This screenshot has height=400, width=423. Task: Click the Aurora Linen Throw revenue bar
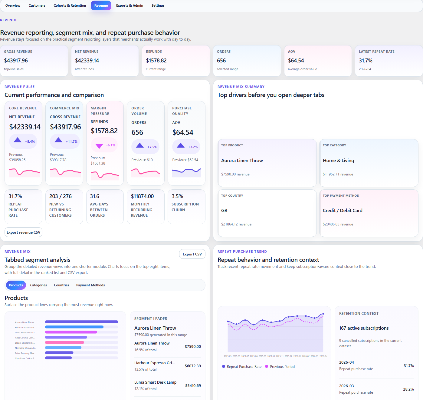[x=82, y=322]
